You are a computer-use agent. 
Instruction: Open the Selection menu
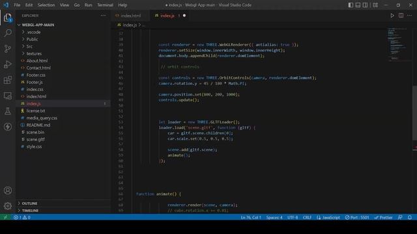coord(46,5)
